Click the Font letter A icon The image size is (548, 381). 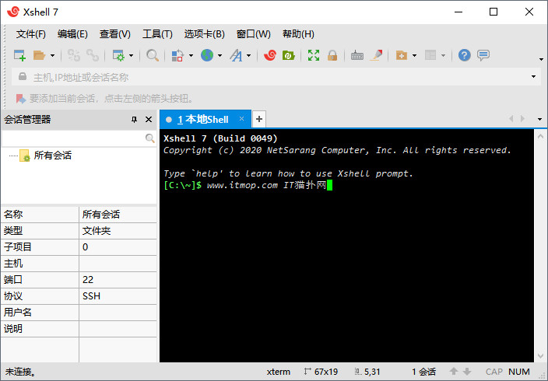coord(236,55)
